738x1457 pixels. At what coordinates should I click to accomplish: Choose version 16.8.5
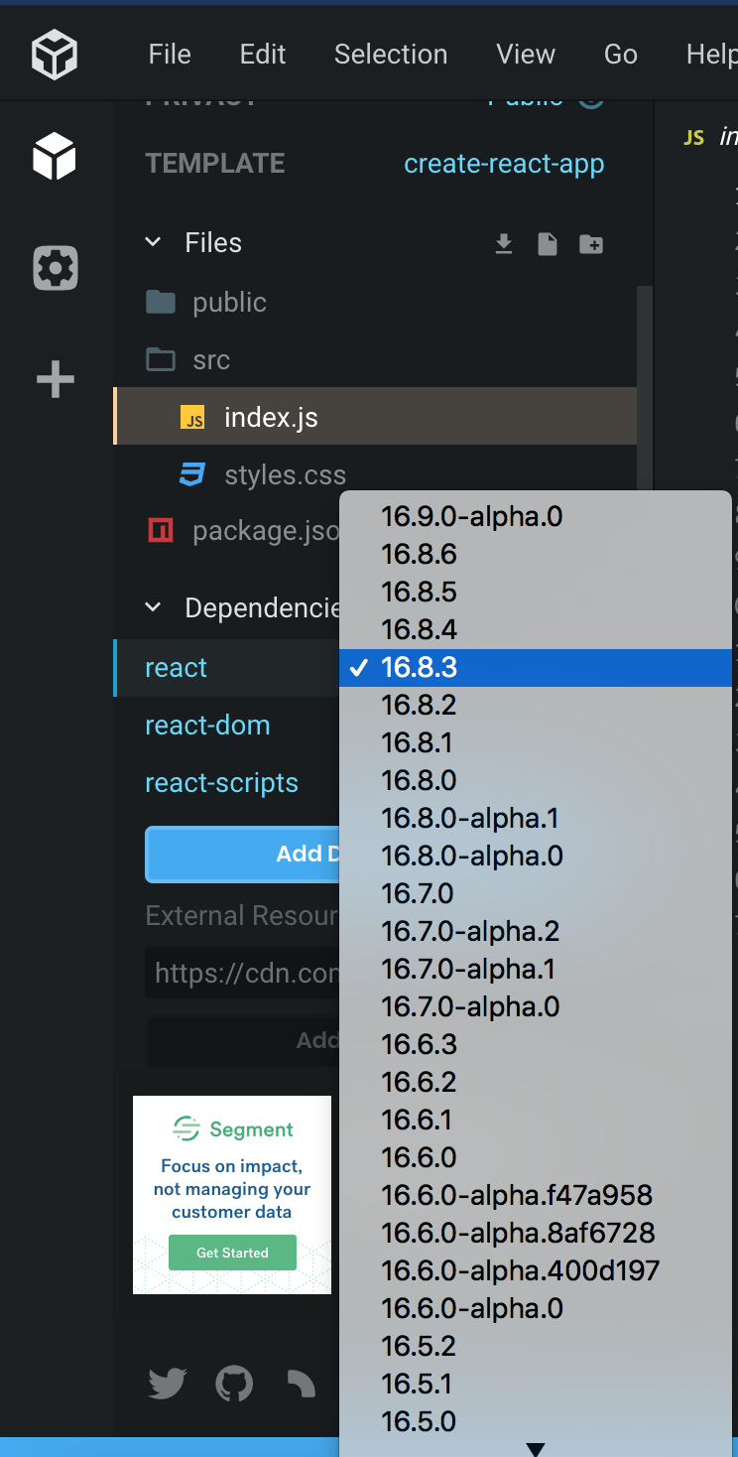coord(536,592)
